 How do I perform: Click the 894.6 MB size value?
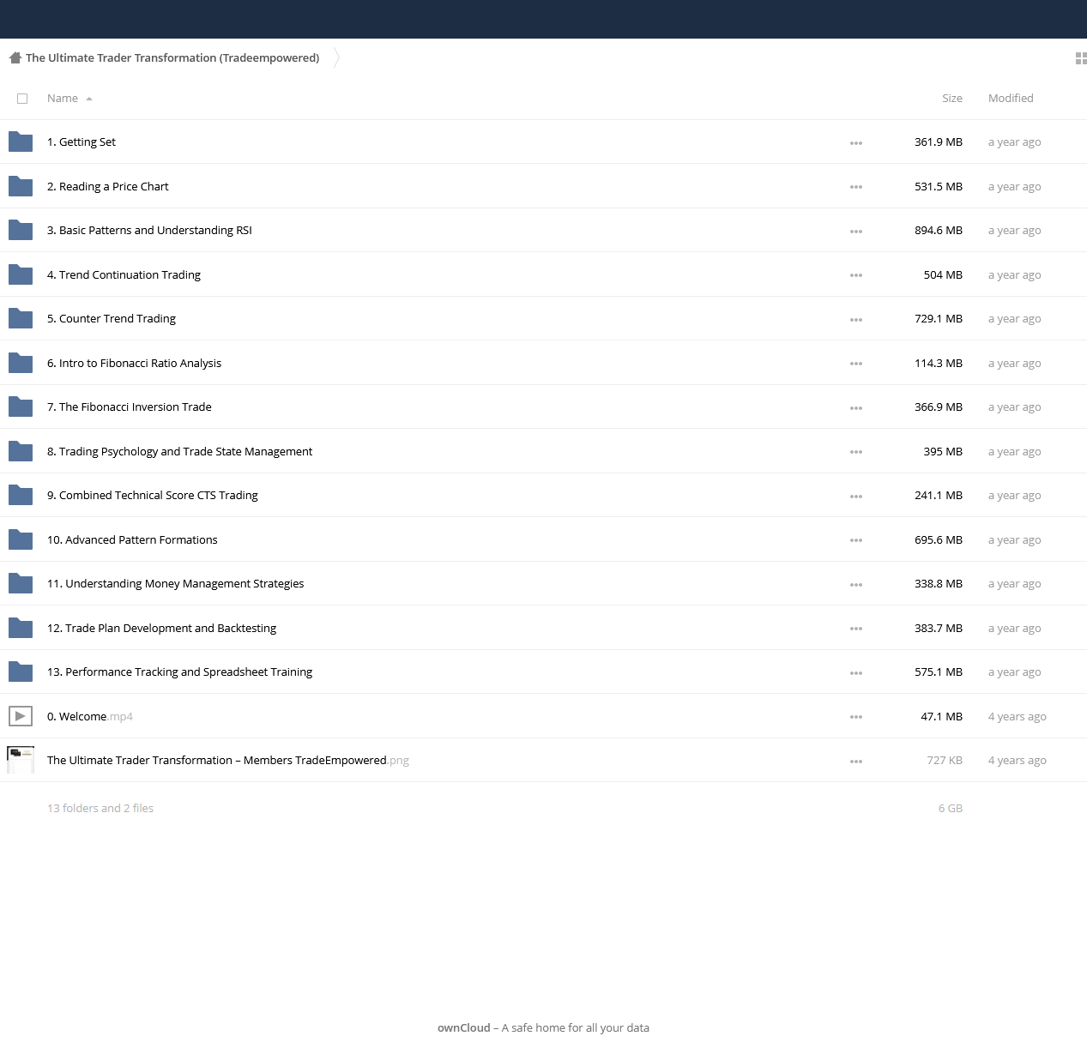[x=939, y=231]
